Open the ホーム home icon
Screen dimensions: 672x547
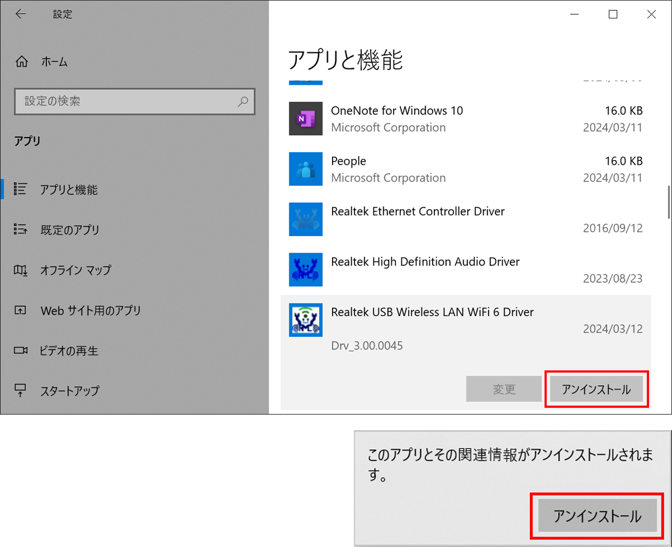22,62
